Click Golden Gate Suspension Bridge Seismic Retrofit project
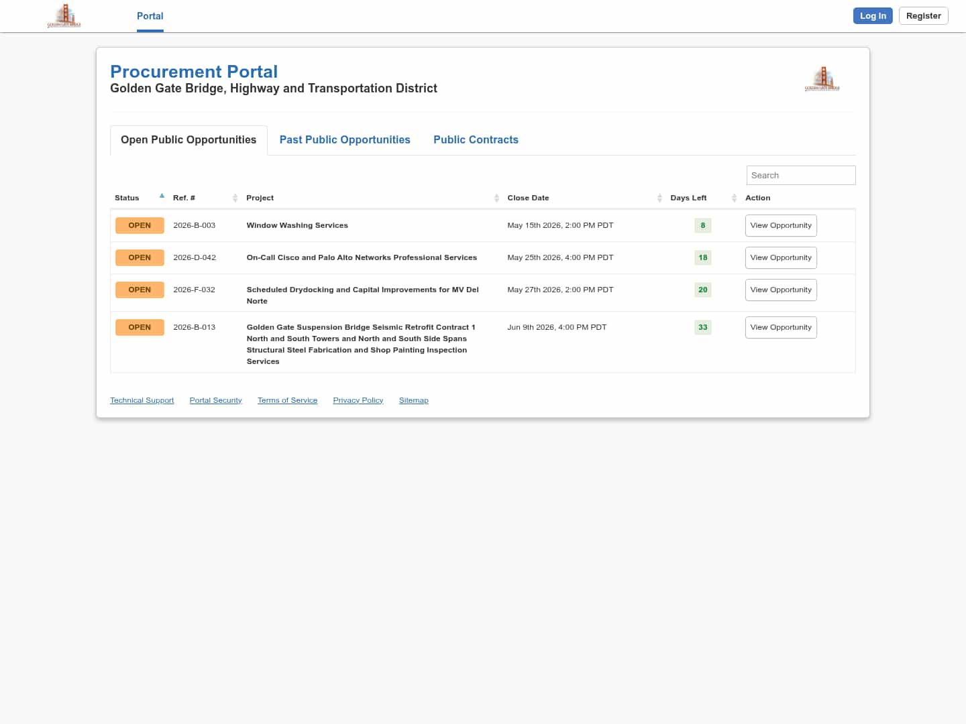 [x=361, y=345]
